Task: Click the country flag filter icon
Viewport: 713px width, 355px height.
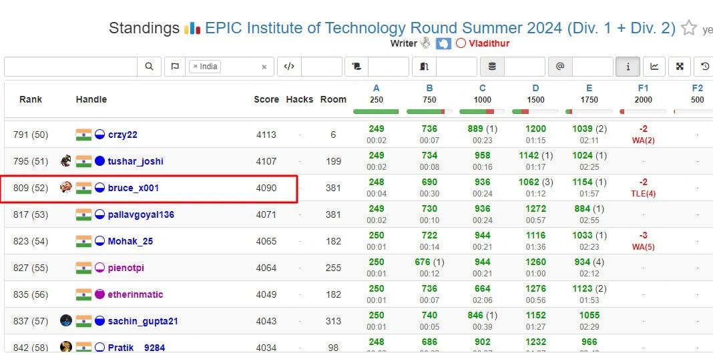Action: click(x=175, y=67)
